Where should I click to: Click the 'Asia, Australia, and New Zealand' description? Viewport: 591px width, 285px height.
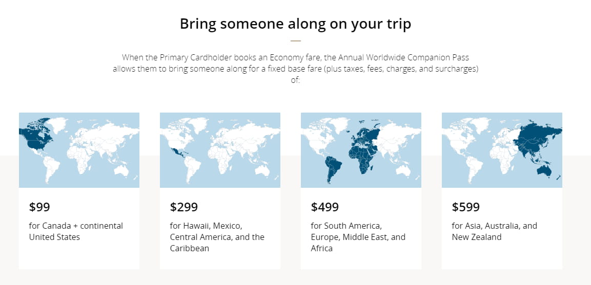[494, 231]
